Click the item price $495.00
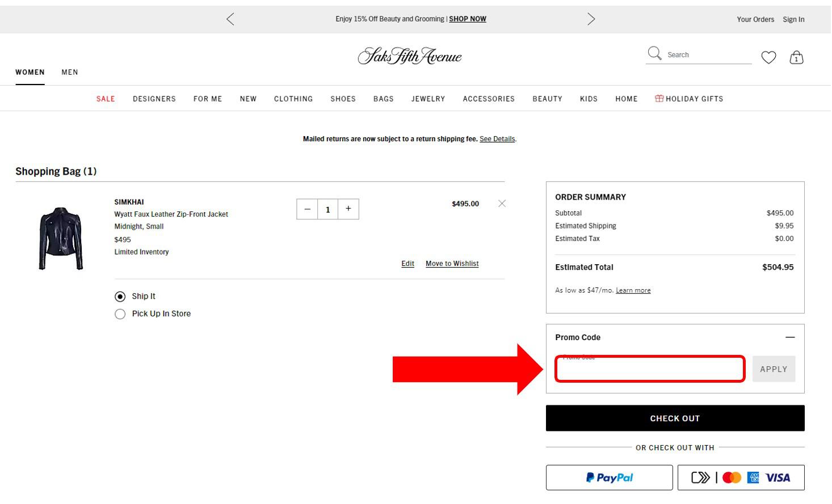The image size is (832, 504). coord(465,204)
